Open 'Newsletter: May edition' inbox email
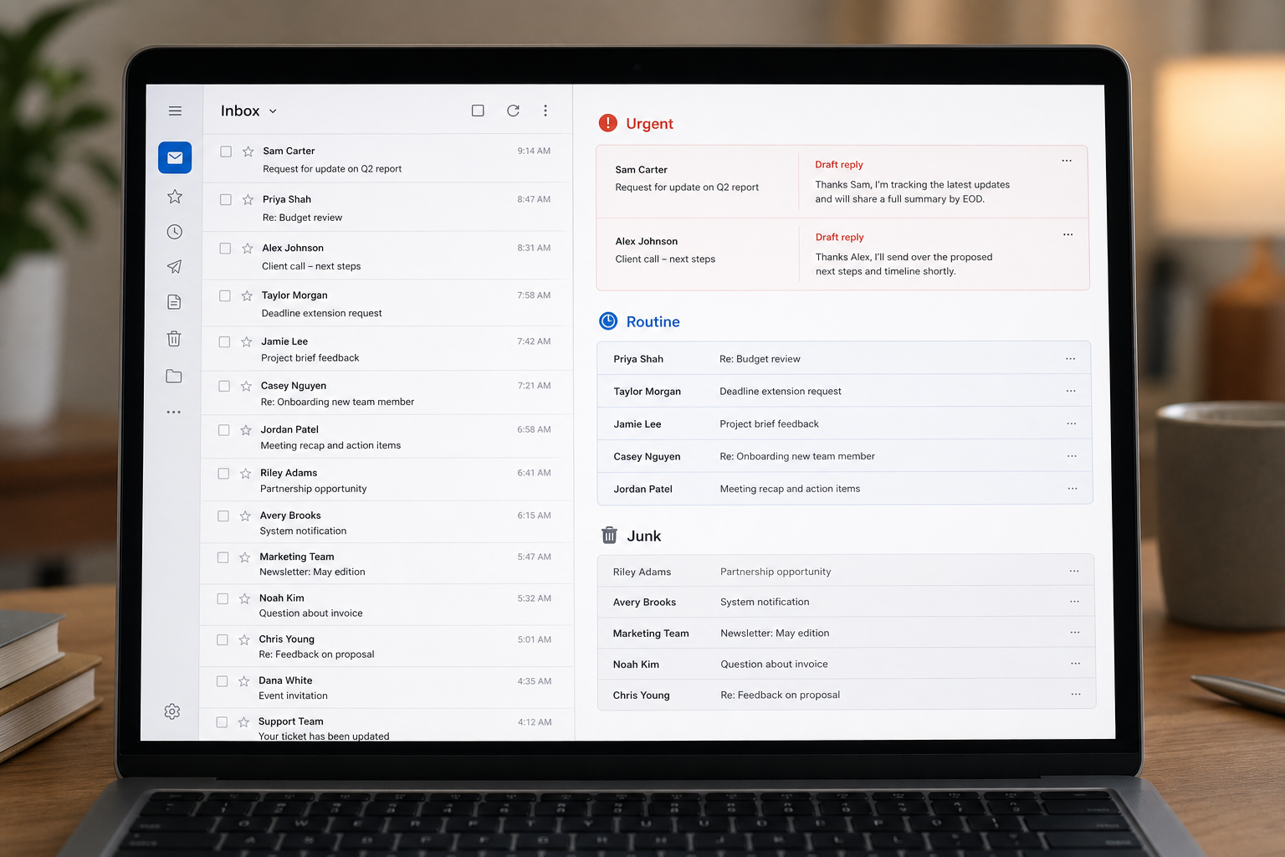Screen dimensions: 1285x857 pyautogui.click(x=387, y=564)
